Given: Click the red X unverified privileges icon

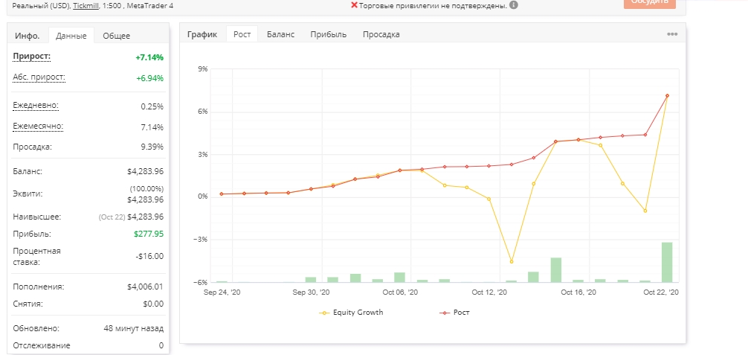Looking at the screenshot, I should (354, 5).
